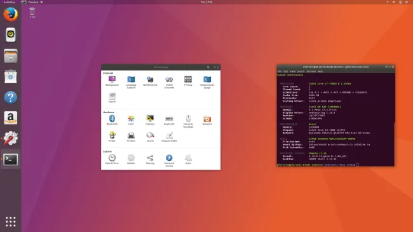Open Privacy settings panel
The width and height of the screenshot is (413, 232).
coord(188,81)
